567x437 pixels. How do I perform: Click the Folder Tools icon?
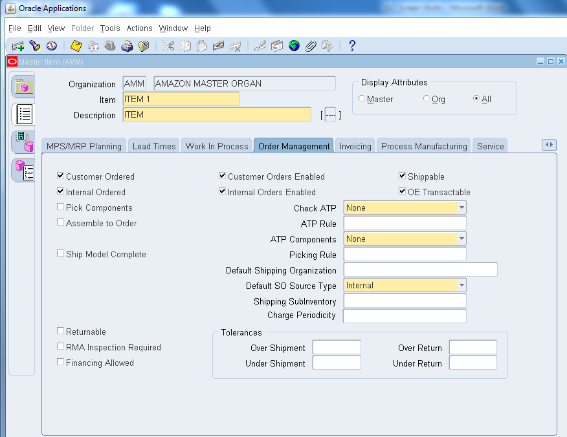click(x=328, y=46)
